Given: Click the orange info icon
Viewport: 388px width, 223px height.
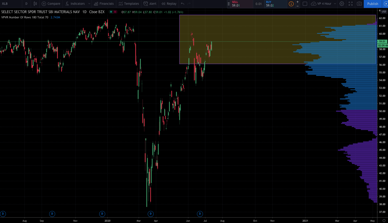Looking at the screenshot, I should pyautogui.click(x=291, y=4).
